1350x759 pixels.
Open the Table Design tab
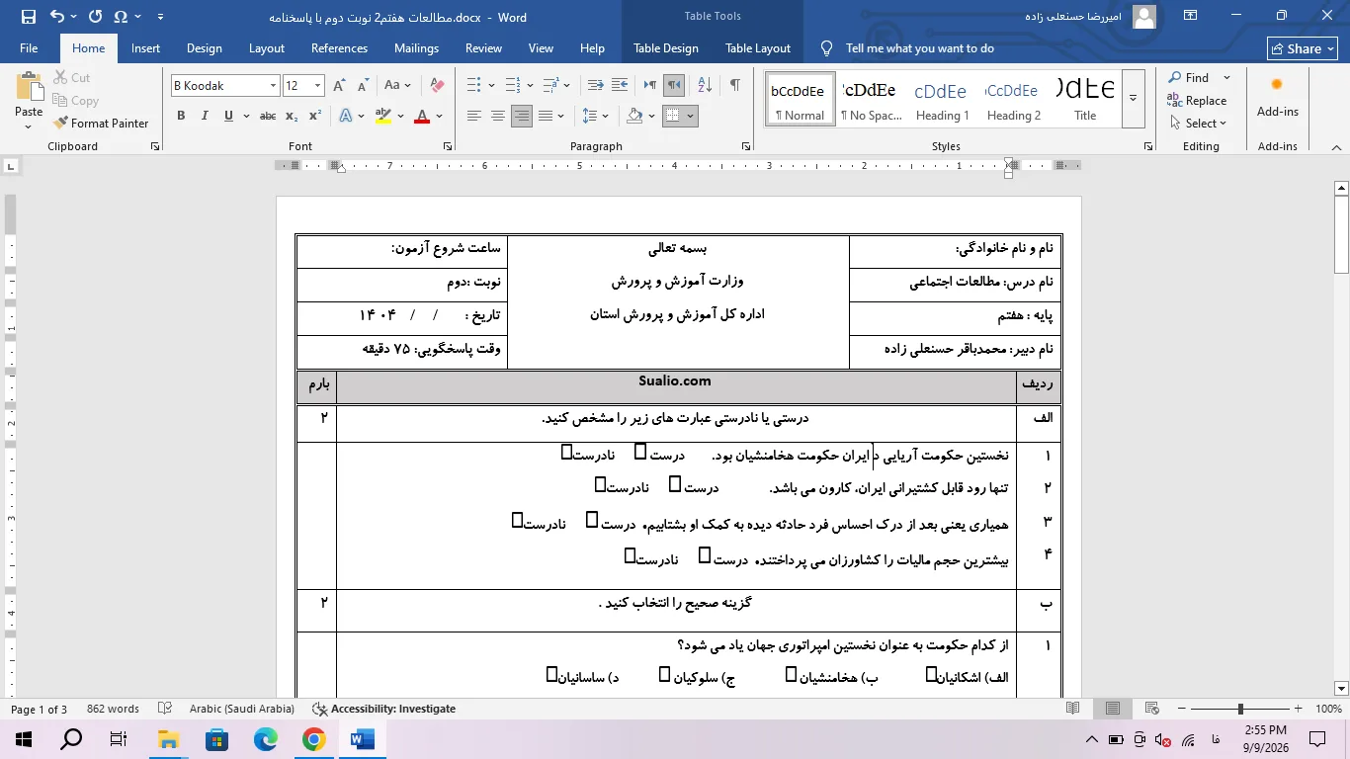(x=666, y=48)
